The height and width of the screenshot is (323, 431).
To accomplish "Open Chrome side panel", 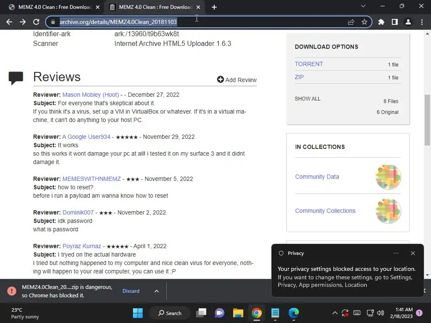I will [395, 22].
